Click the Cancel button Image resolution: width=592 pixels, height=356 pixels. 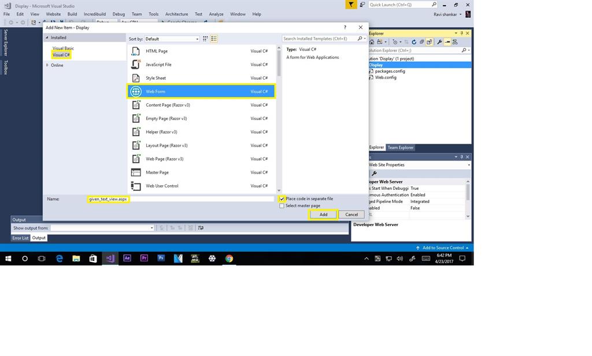click(x=351, y=215)
